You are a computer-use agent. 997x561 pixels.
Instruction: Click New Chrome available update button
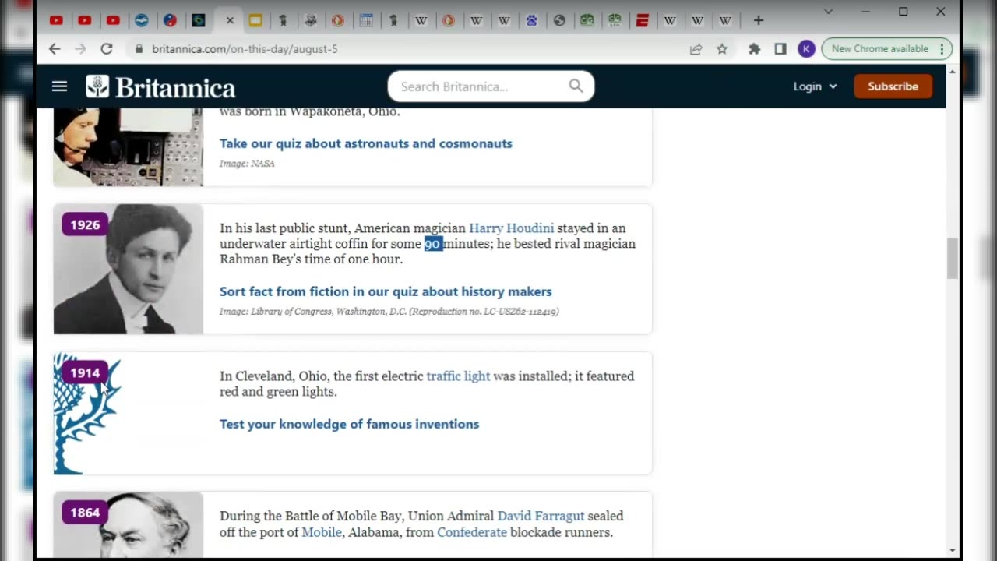coord(887,48)
